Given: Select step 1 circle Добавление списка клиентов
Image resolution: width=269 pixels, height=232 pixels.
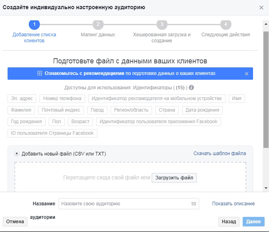Looking at the screenshot, I should point(34,24).
